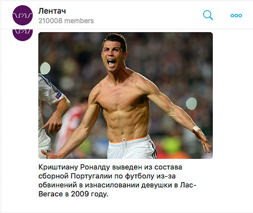This screenshot has width=253, height=213.
Task: Click the post author's purple avatar
Action: point(23,35)
